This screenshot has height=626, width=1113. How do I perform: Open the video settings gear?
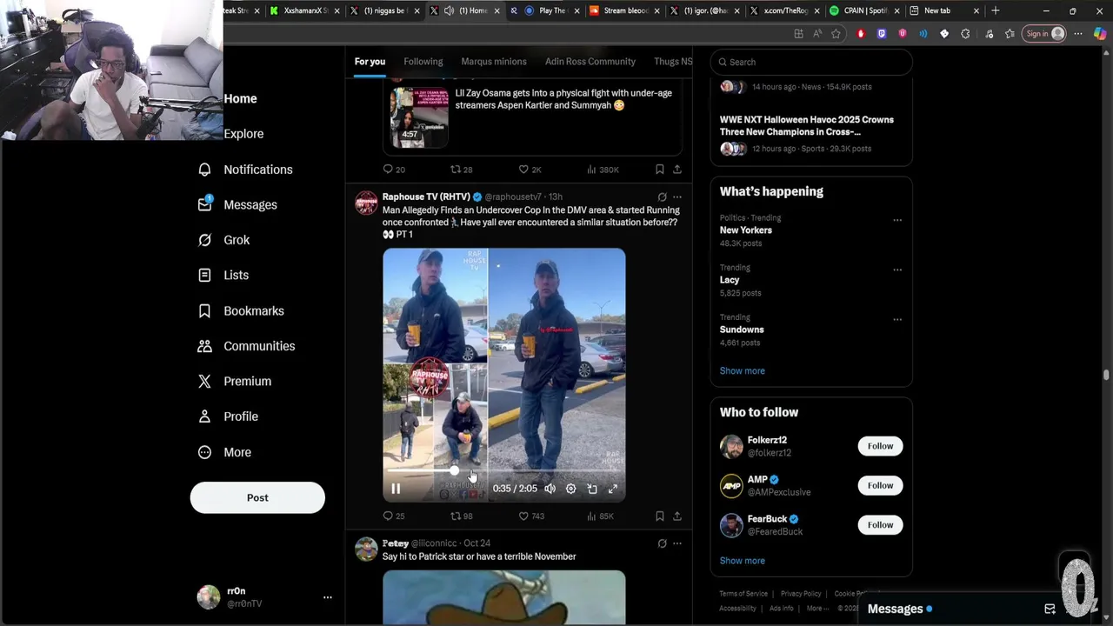(x=570, y=489)
